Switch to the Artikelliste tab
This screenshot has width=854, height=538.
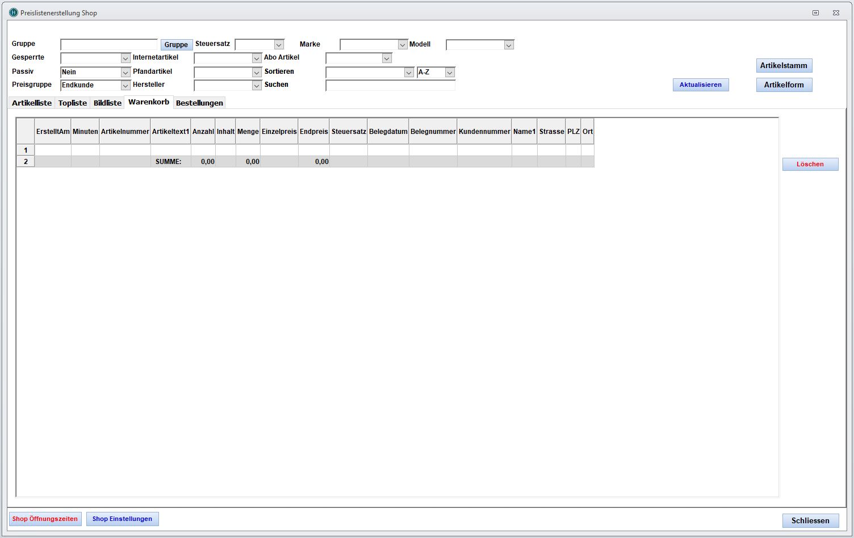[x=32, y=103]
